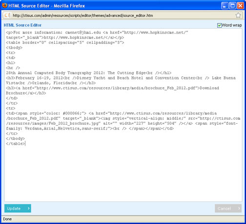This screenshot has height=224, width=246.
Task: Click the URL in the address bar
Action: pos(83,16)
